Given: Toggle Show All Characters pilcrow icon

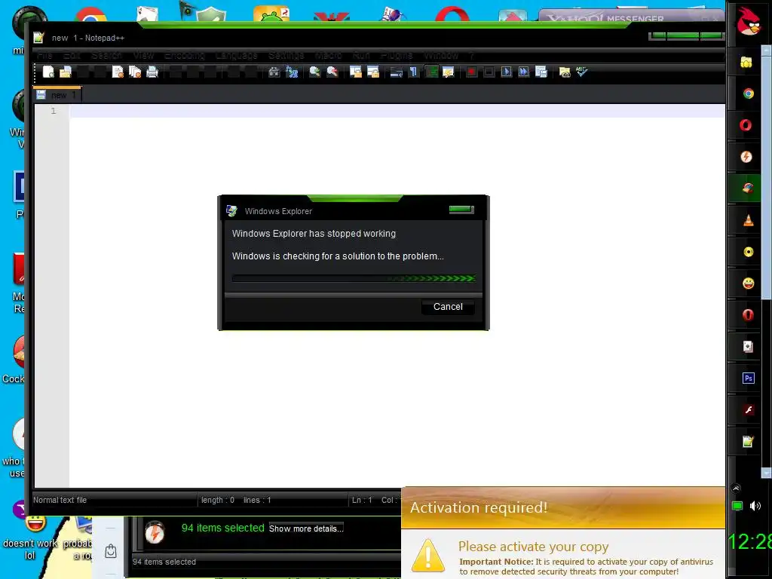Looking at the screenshot, I should pos(414,72).
